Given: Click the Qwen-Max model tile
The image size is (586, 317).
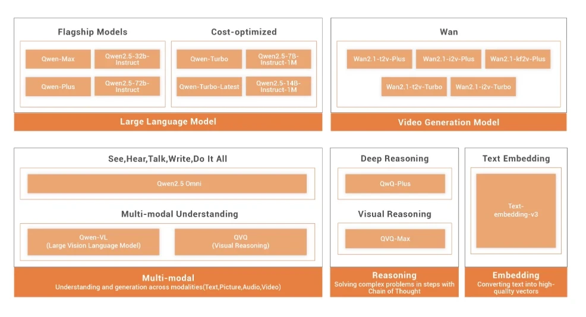Looking at the screenshot, I should pos(58,59).
